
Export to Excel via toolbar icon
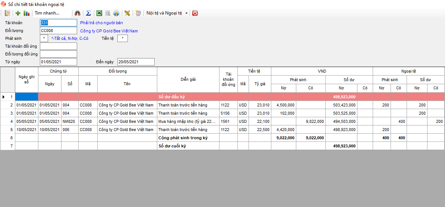(99, 13)
